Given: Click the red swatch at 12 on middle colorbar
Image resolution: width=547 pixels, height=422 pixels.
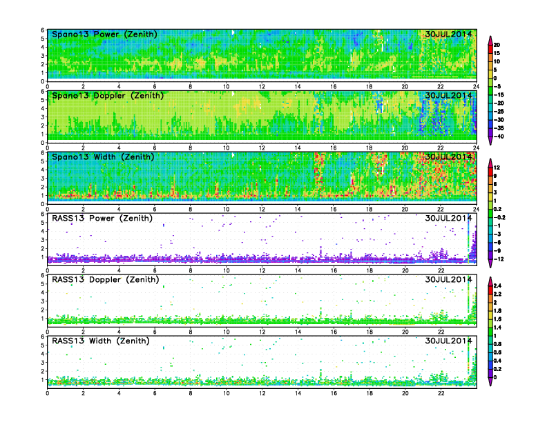Looking at the screenshot, I should (490, 172).
